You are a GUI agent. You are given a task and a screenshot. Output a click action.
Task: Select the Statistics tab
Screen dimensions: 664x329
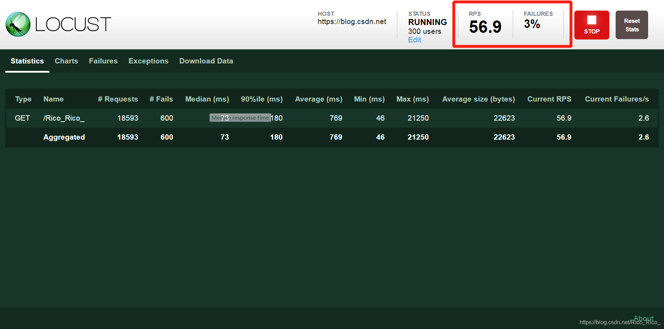(27, 61)
